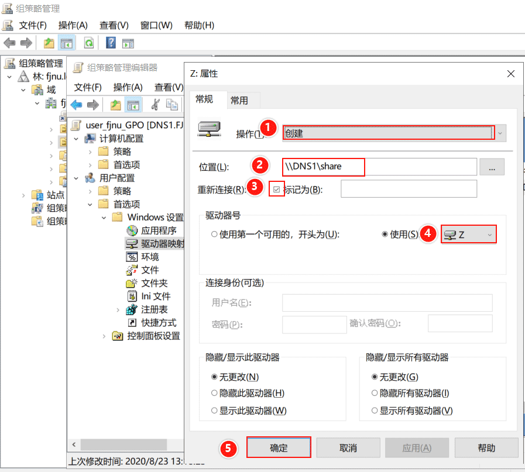Select Ini 文件 icon in tree
Screen dimensions: 525x472
[132, 297]
